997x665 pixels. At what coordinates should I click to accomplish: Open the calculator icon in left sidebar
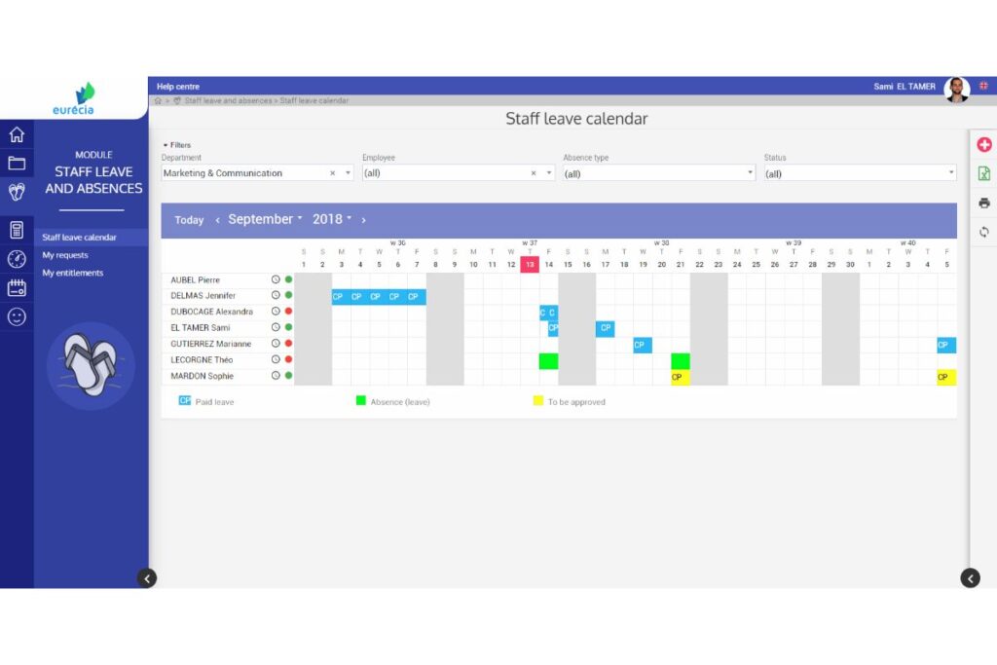pos(17,230)
